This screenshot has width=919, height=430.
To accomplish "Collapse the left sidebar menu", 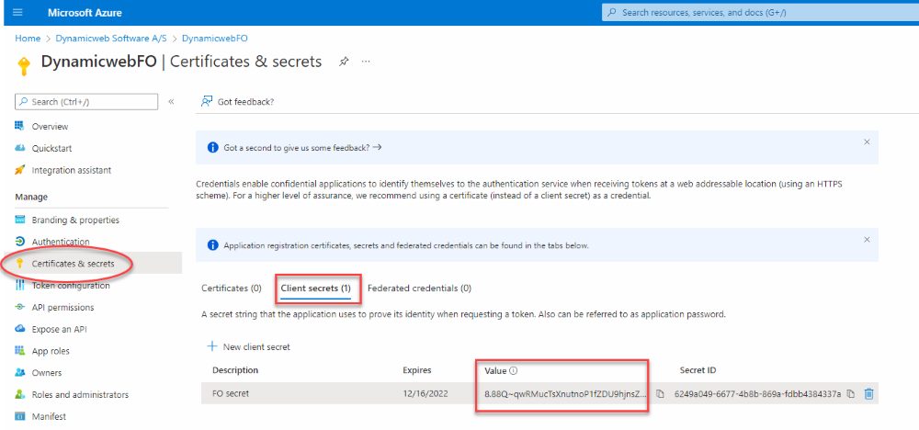I will pos(171,102).
